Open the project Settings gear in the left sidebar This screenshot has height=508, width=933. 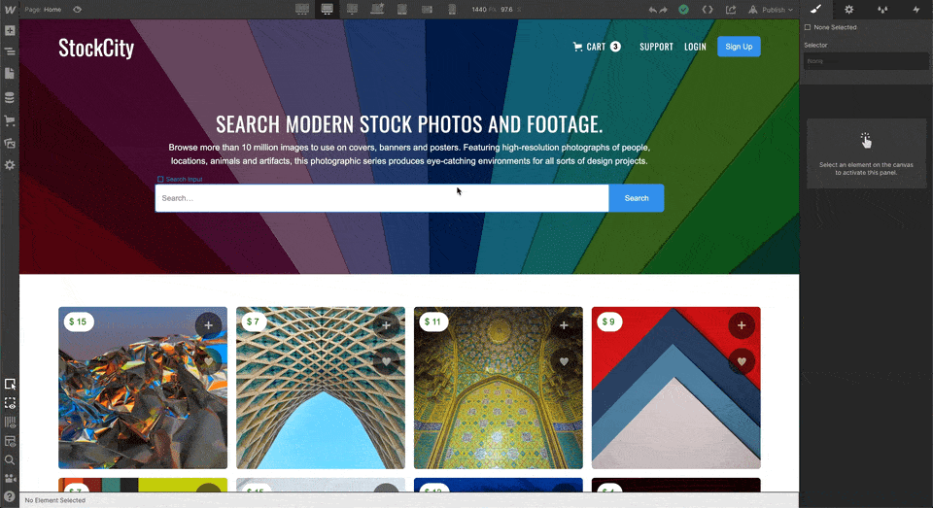[10, 165]
